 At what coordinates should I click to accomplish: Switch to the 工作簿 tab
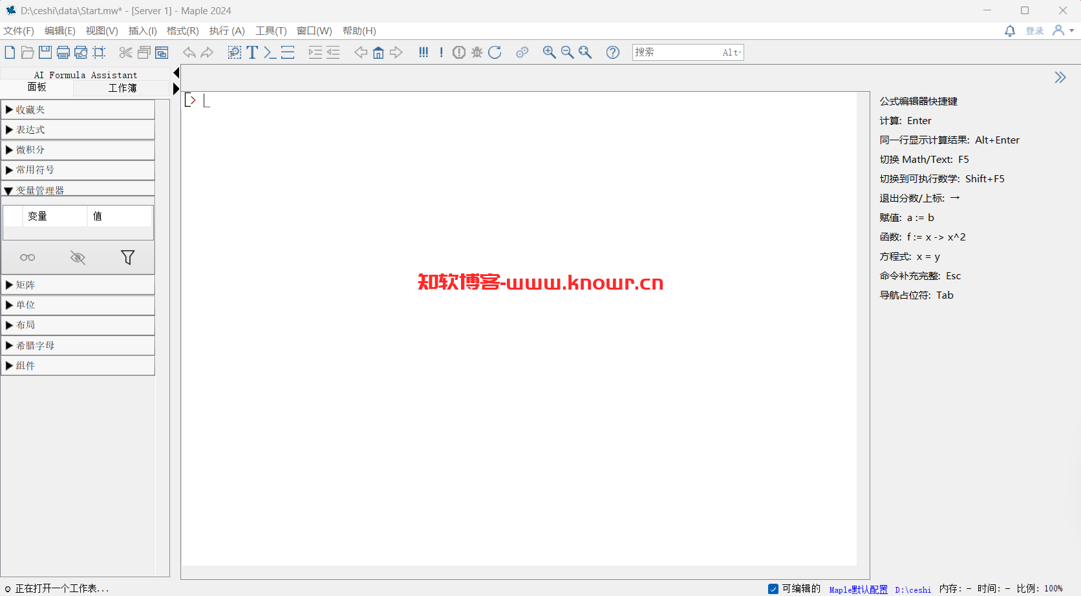click(122, 88)
